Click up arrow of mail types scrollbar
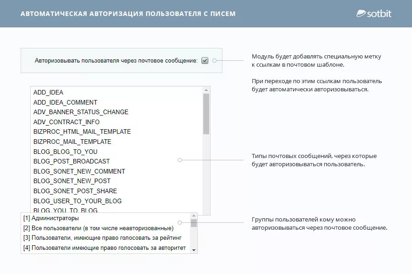 click(206, 90)
